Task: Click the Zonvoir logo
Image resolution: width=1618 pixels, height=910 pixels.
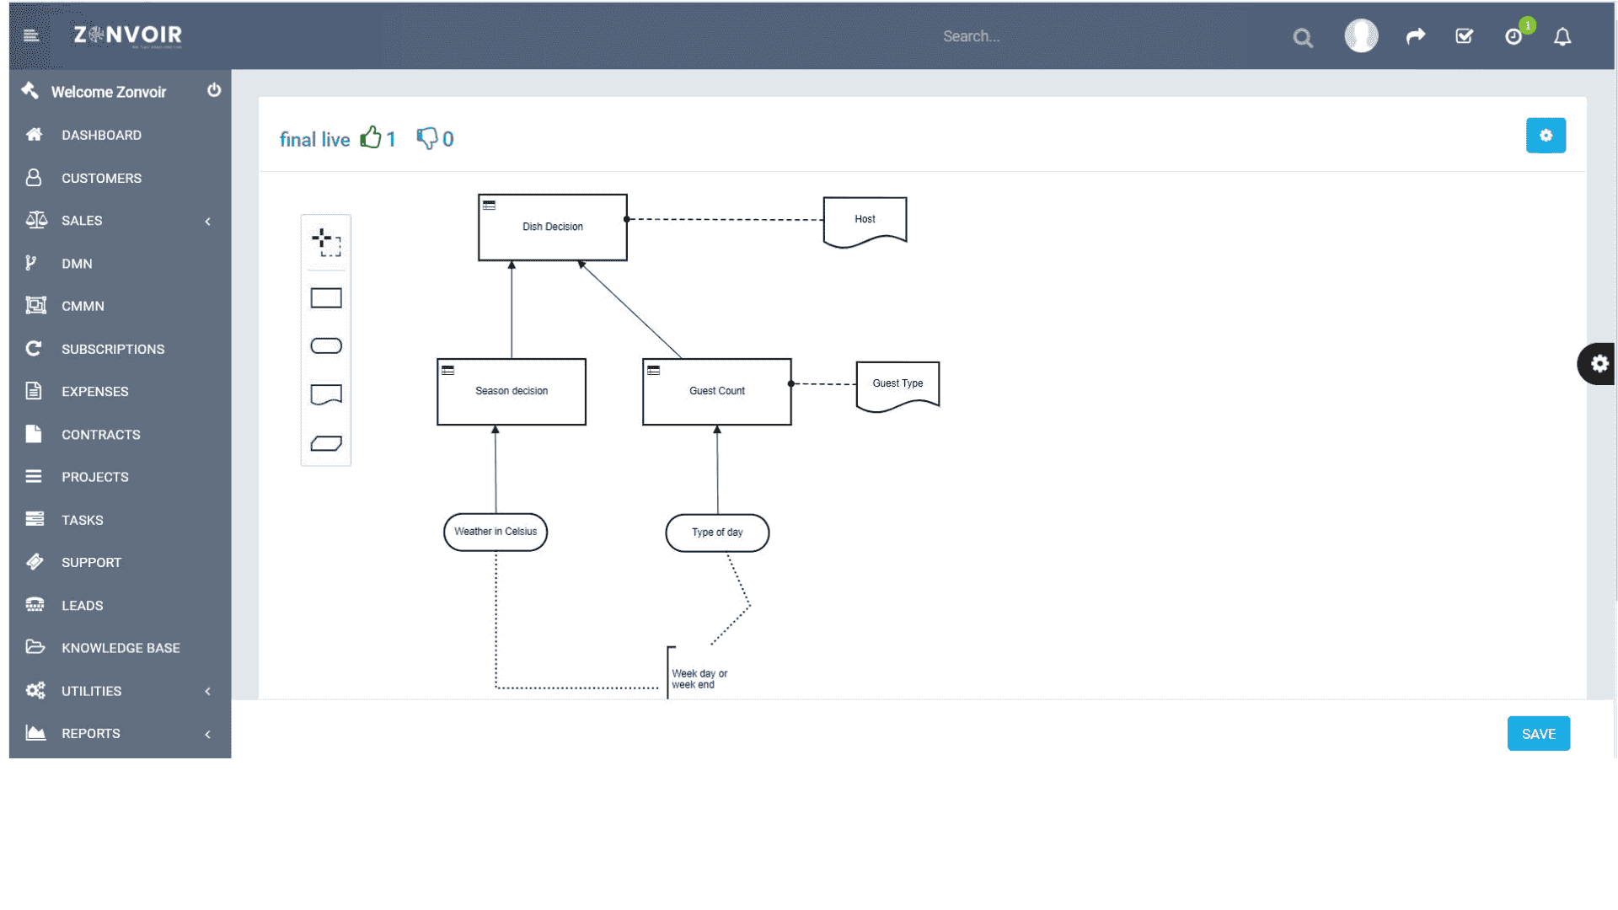Action: coord(128,35)
